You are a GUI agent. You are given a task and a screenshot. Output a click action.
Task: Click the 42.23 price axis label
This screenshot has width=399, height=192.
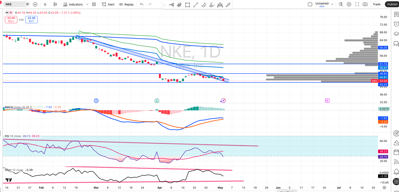pos(383,85)
